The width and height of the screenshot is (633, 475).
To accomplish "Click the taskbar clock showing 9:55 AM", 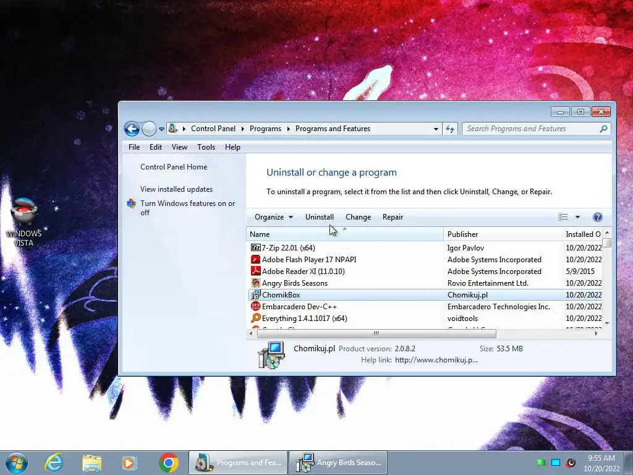I will click(x=601, y=463).
